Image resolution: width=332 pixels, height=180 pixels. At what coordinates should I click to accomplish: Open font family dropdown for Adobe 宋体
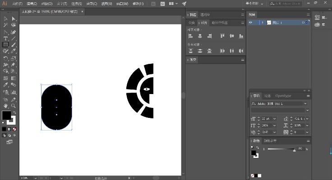tap(305, 103)
